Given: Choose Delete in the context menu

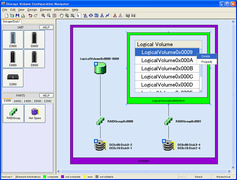Looking at the screenshot, I should tap(207, 56).
